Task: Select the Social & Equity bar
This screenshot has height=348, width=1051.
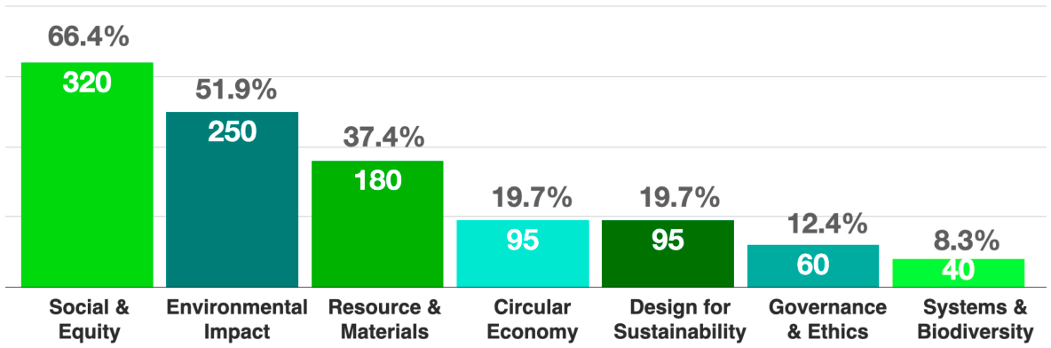Action: 87,174
